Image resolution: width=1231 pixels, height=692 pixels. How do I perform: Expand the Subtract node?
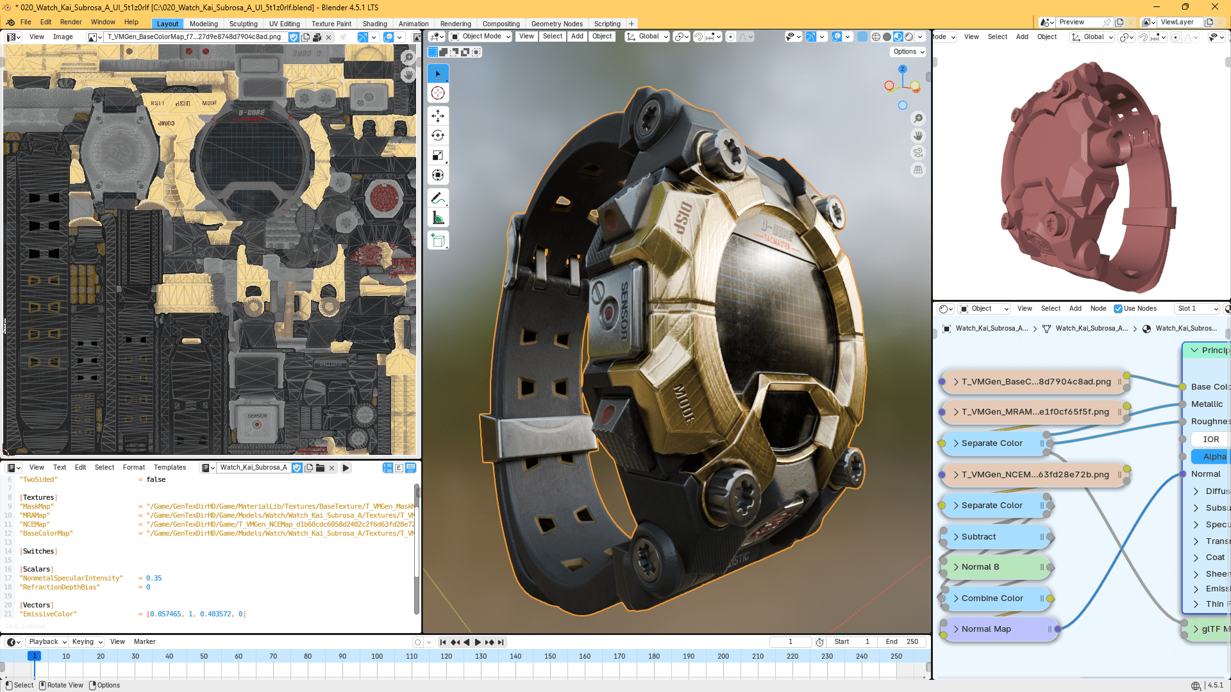[x=956, y=537]
